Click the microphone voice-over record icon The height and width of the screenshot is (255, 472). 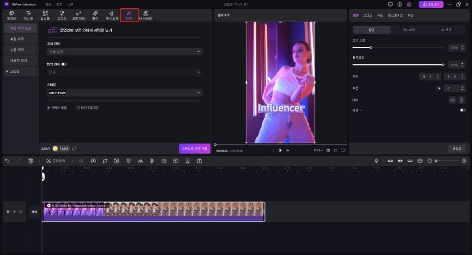click(x=376, y=161)
